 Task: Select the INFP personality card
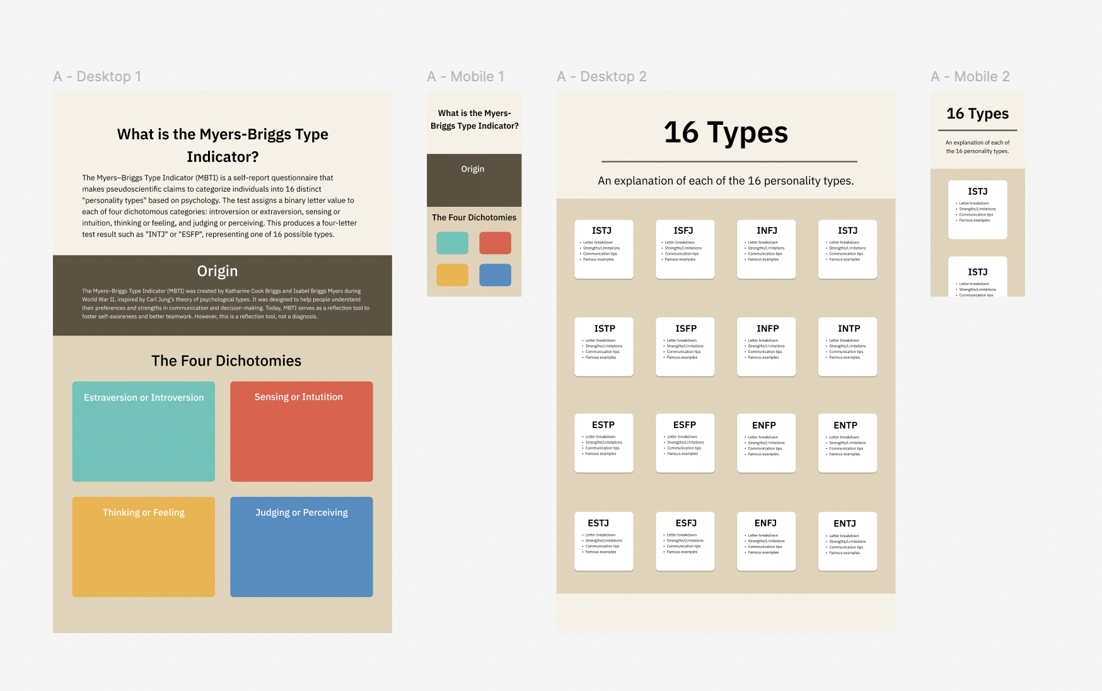tap(766, 347)
